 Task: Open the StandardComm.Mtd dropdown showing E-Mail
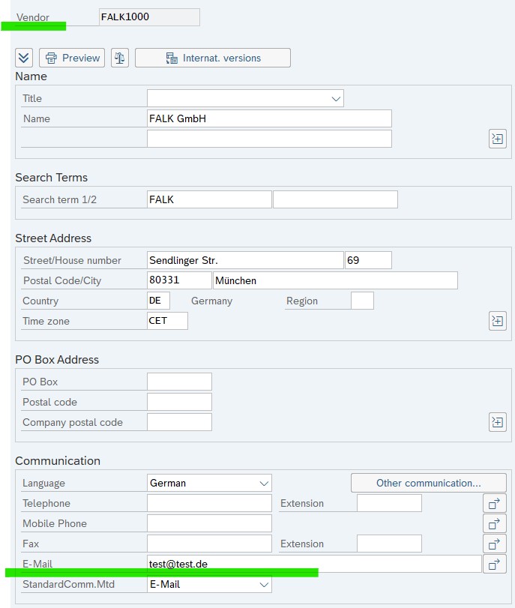[x=209, y=584]
